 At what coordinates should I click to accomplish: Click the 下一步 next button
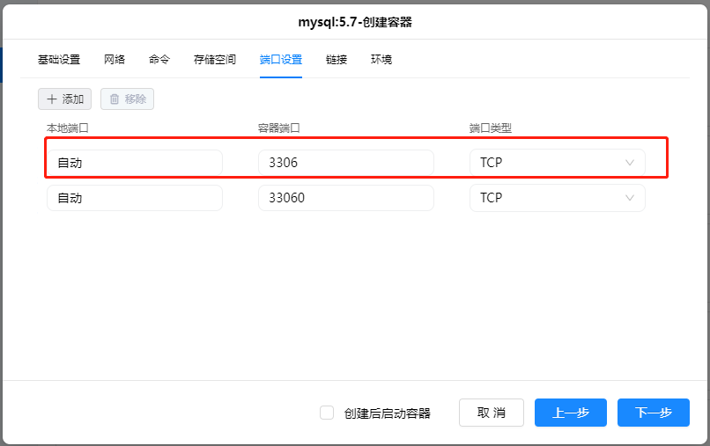pyautogui.click(x=653, y=413)
